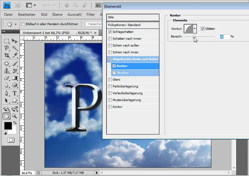Open the Auswahl menu
The height and width of the screenshot is (176, 249).
(x=74, y=15)
